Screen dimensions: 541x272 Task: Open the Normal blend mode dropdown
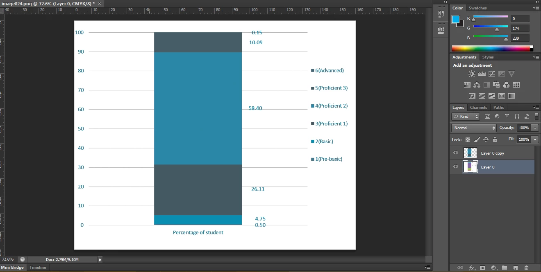pos(474,128)
